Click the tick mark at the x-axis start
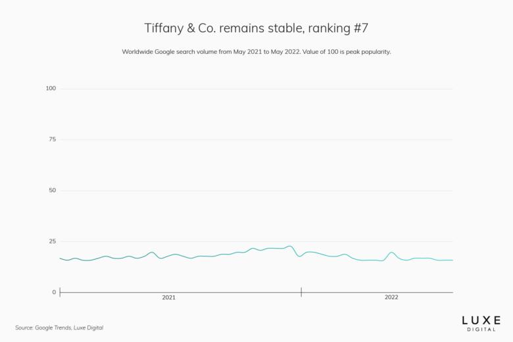513x342 pixels. point(60,292)
